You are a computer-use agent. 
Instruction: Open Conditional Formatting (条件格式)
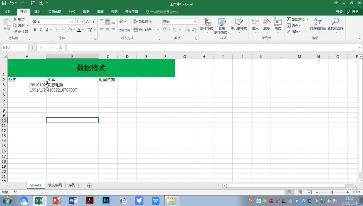[x=206, y=22]
